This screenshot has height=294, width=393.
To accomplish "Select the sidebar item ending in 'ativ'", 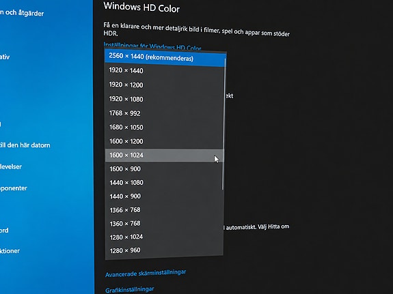I will (5, 57).
